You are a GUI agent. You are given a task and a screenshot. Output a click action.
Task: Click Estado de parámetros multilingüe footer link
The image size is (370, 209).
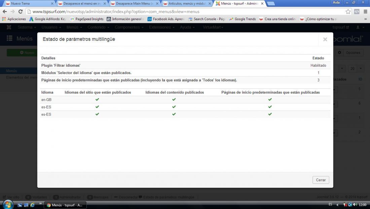[x=166, y=197]
